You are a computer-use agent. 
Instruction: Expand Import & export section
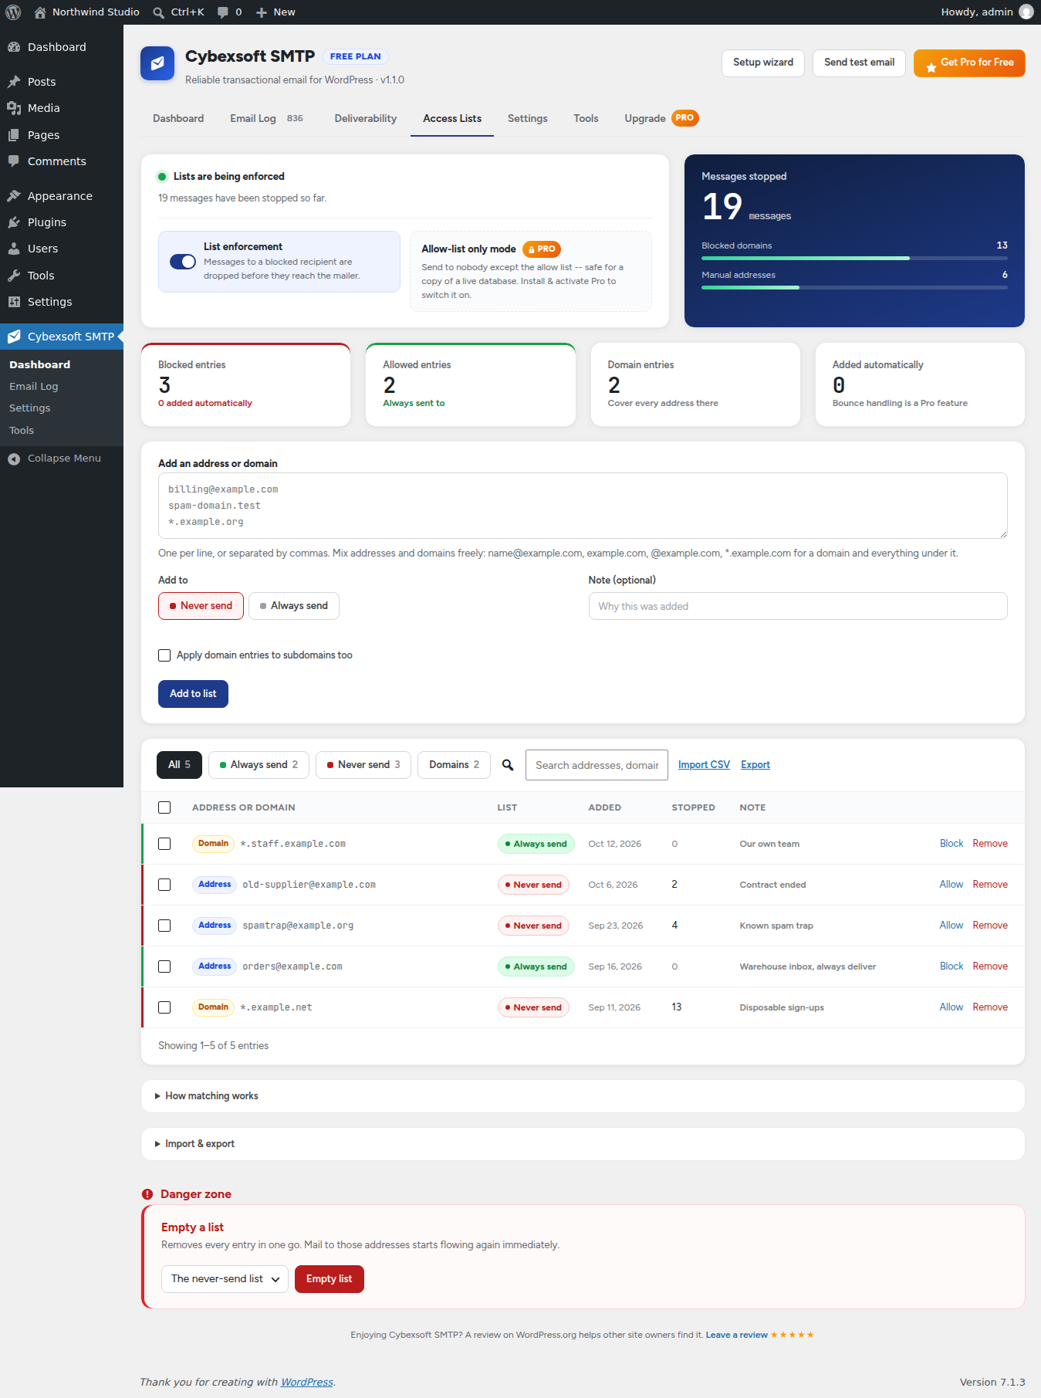point(583,1144)
